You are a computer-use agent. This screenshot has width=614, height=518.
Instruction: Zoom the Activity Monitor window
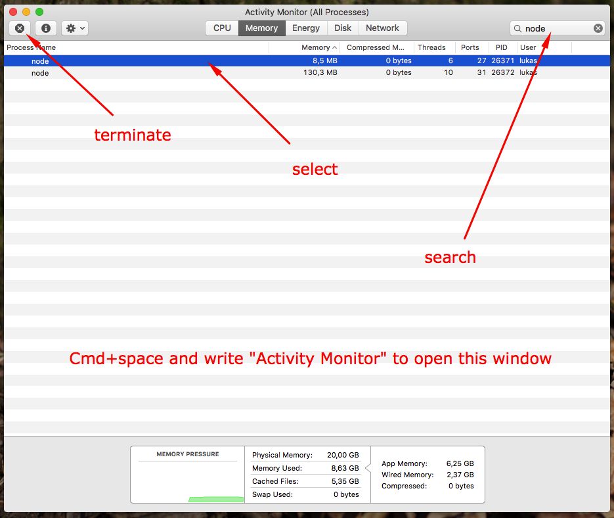(39, 12)
